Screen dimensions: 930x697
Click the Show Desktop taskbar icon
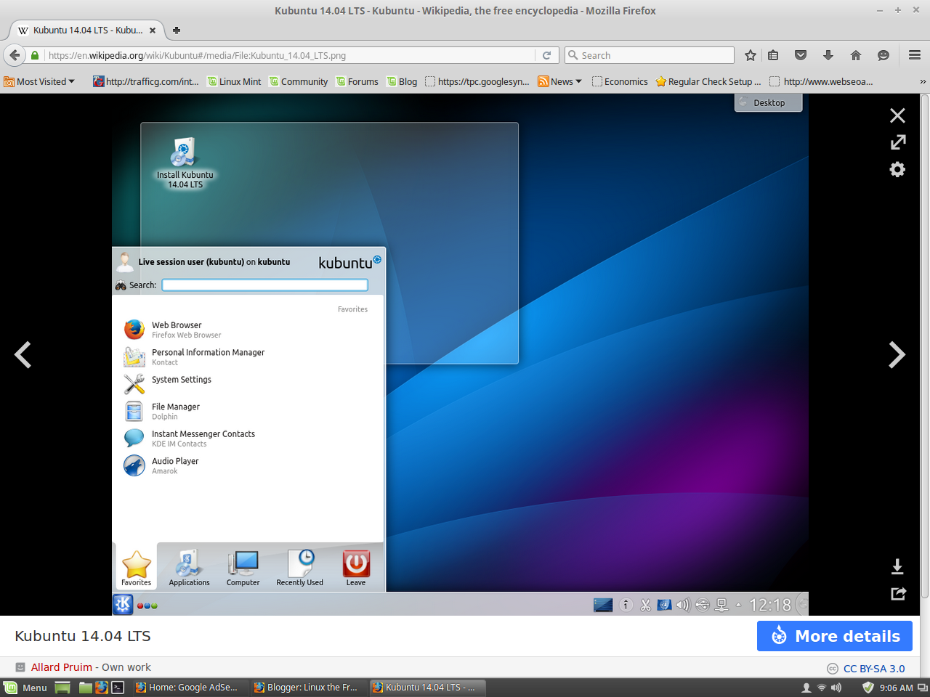pyautogui.click(x=62, y=688)
